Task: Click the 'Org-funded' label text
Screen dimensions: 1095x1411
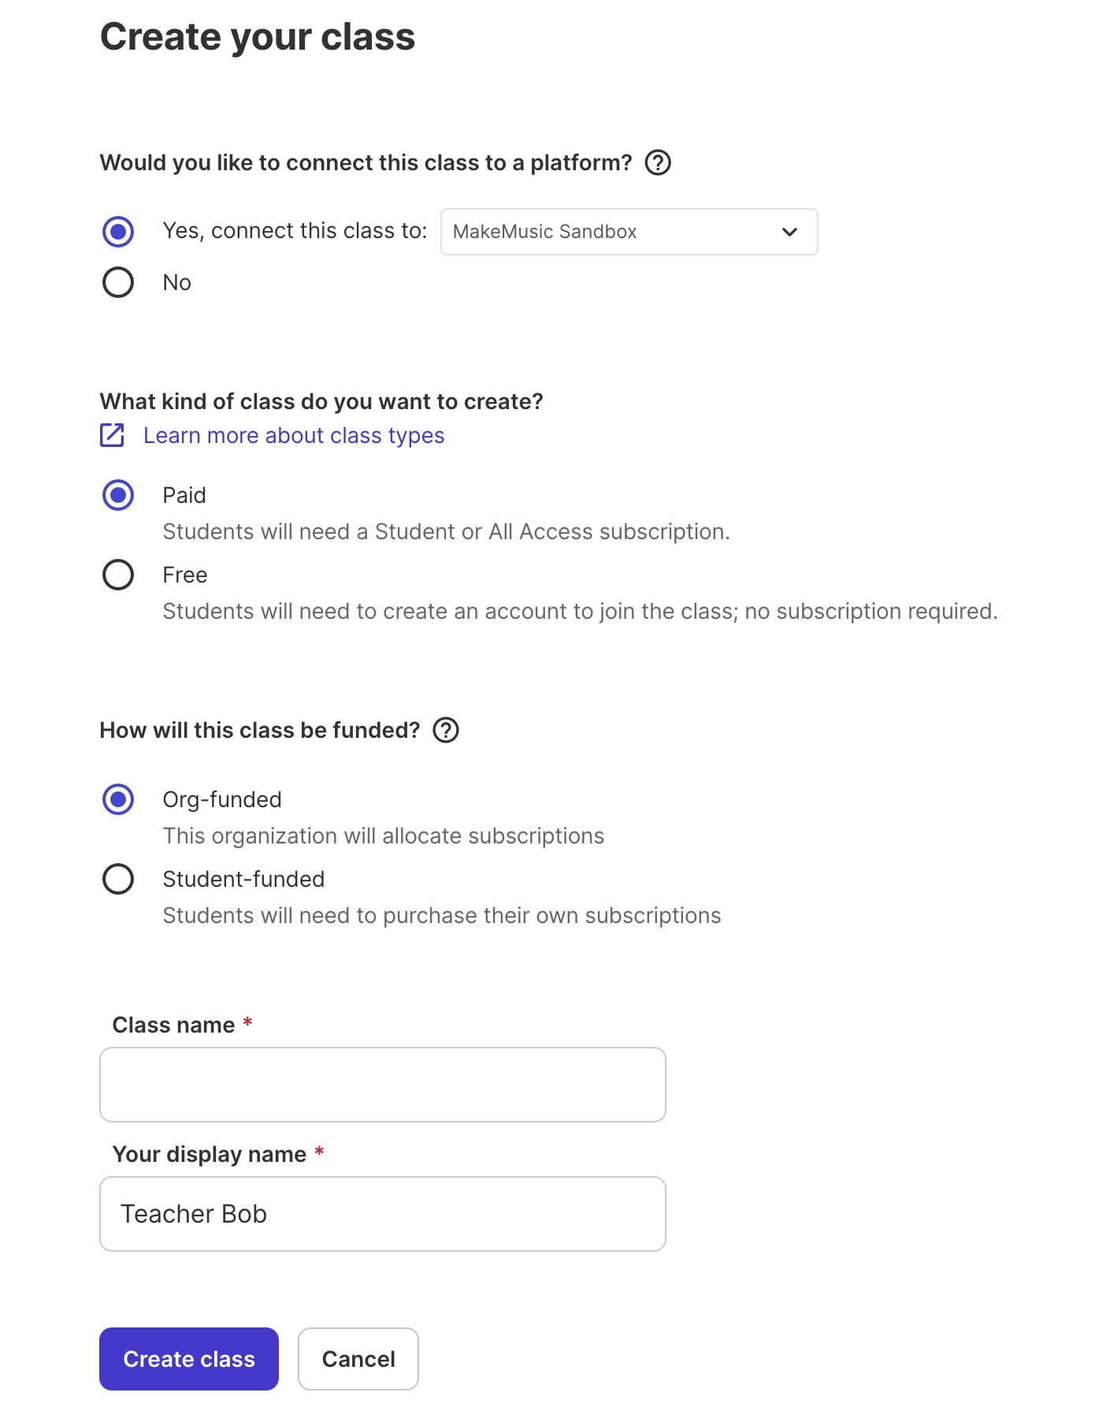Action: (222, 799)
